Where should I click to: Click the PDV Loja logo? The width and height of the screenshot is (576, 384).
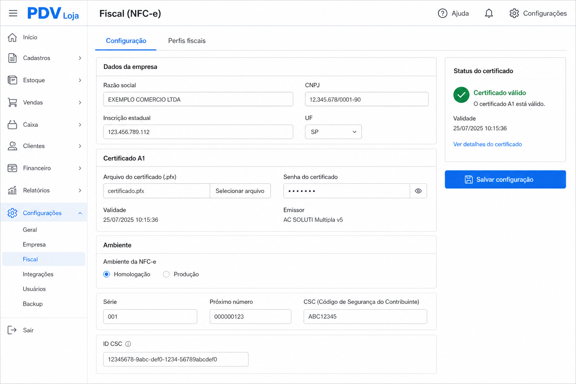(x=53, y=13)
